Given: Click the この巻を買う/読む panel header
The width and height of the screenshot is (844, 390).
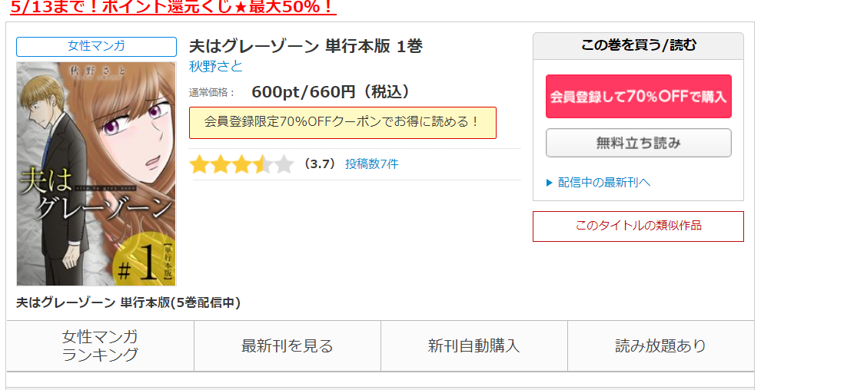Looking at the screenshot, I should tap(639, 46).
